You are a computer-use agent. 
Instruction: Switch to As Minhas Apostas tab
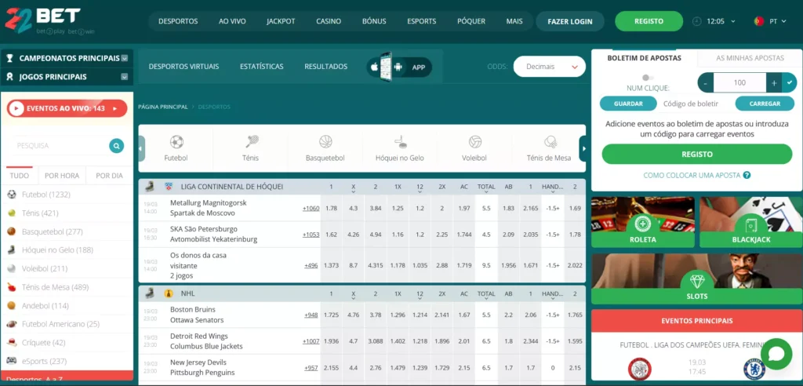(x=749, y=58)
